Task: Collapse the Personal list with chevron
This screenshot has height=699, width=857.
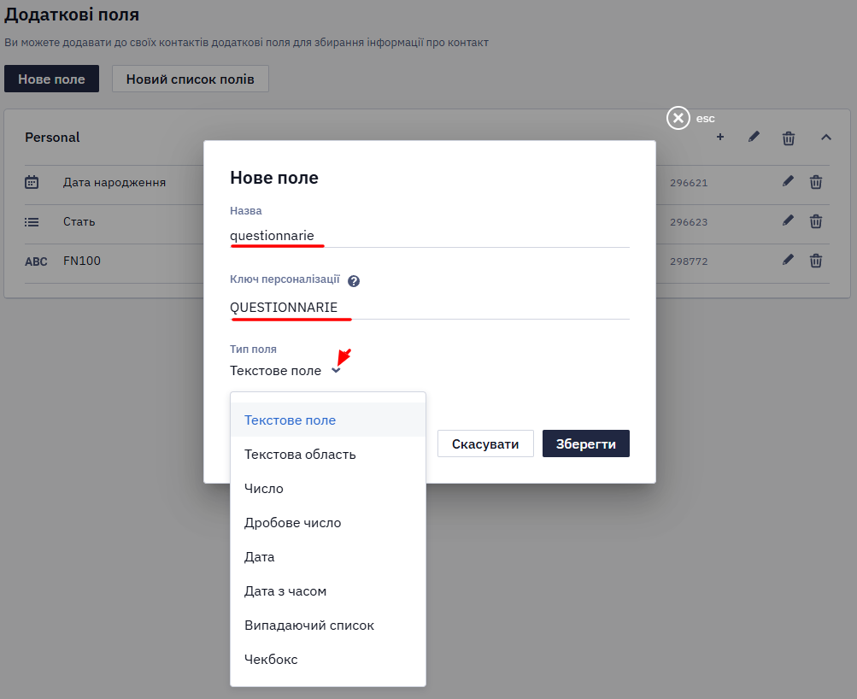Action: tap(826, 138)
